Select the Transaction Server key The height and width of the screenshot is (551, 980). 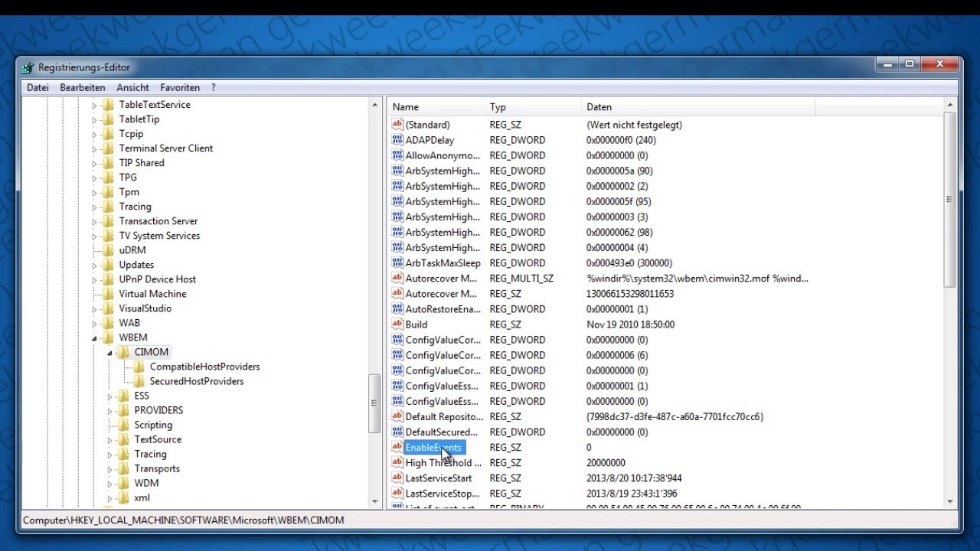click(x=158, y=221)
